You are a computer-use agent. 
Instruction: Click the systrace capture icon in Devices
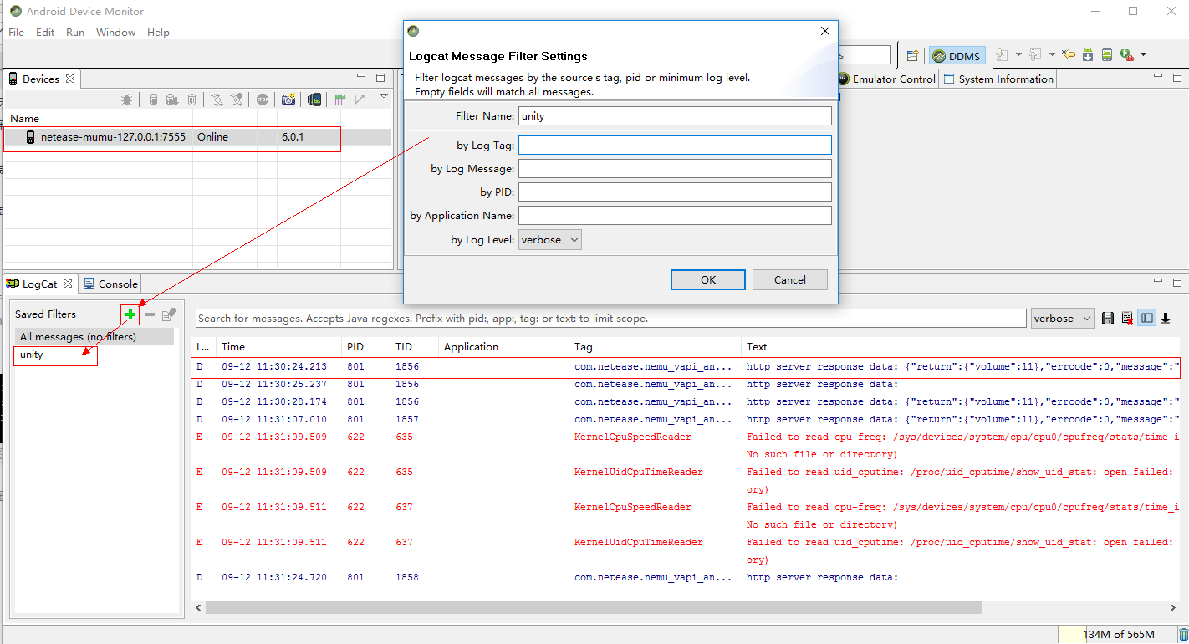pyautogui.click(x=340, y=100)
